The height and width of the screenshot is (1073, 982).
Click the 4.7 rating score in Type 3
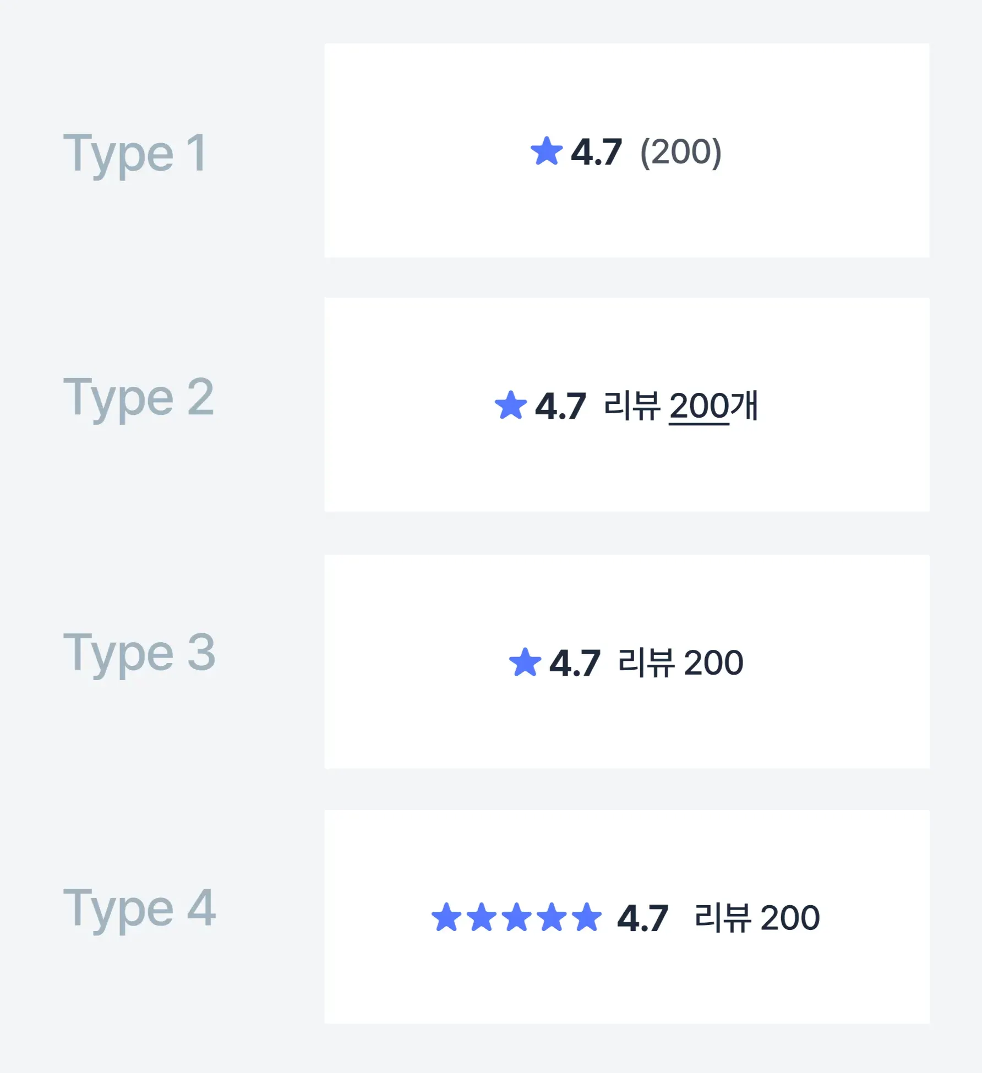[575, 663]
